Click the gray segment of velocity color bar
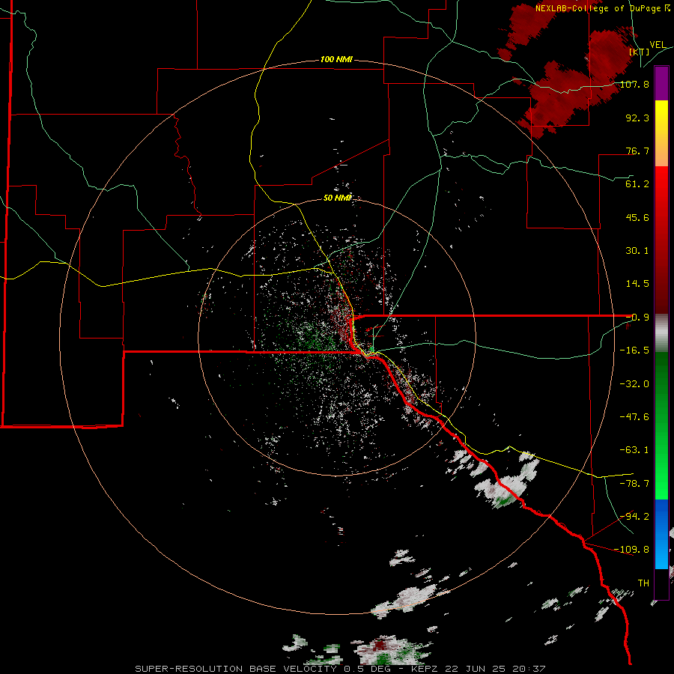The height and width of the screenshot is (674, 674). [x=661, y=333]
